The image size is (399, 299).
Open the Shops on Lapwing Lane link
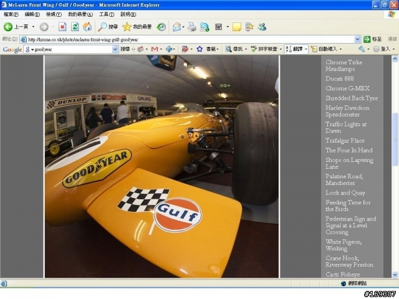tap(349, 163)
